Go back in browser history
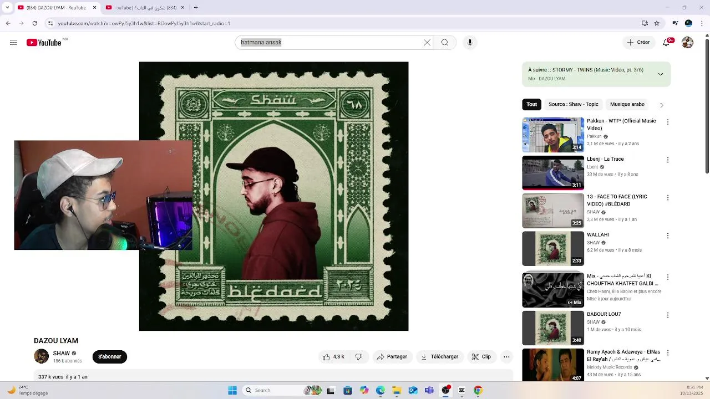Image resolution: width=710 pixels, height=399 pixels. point(8,23)
